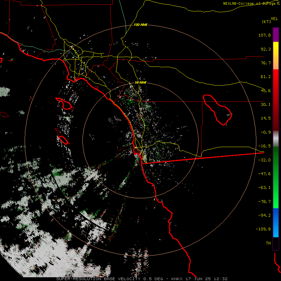
Task: Pick the blue segment of the velocity bar
Action: 276,223
